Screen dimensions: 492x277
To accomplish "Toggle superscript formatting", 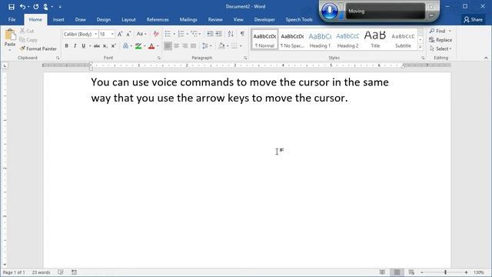I will tap(114, 46).
